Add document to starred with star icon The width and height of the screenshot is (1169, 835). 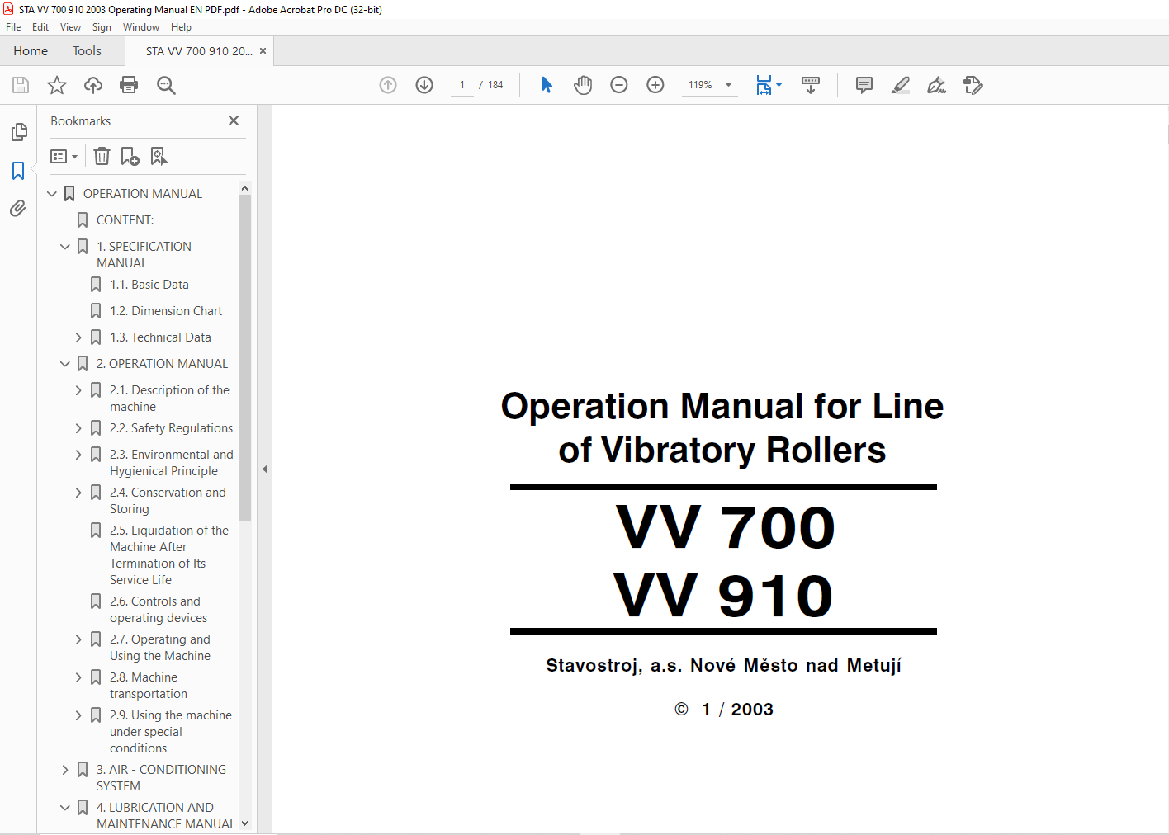[57, 85]
